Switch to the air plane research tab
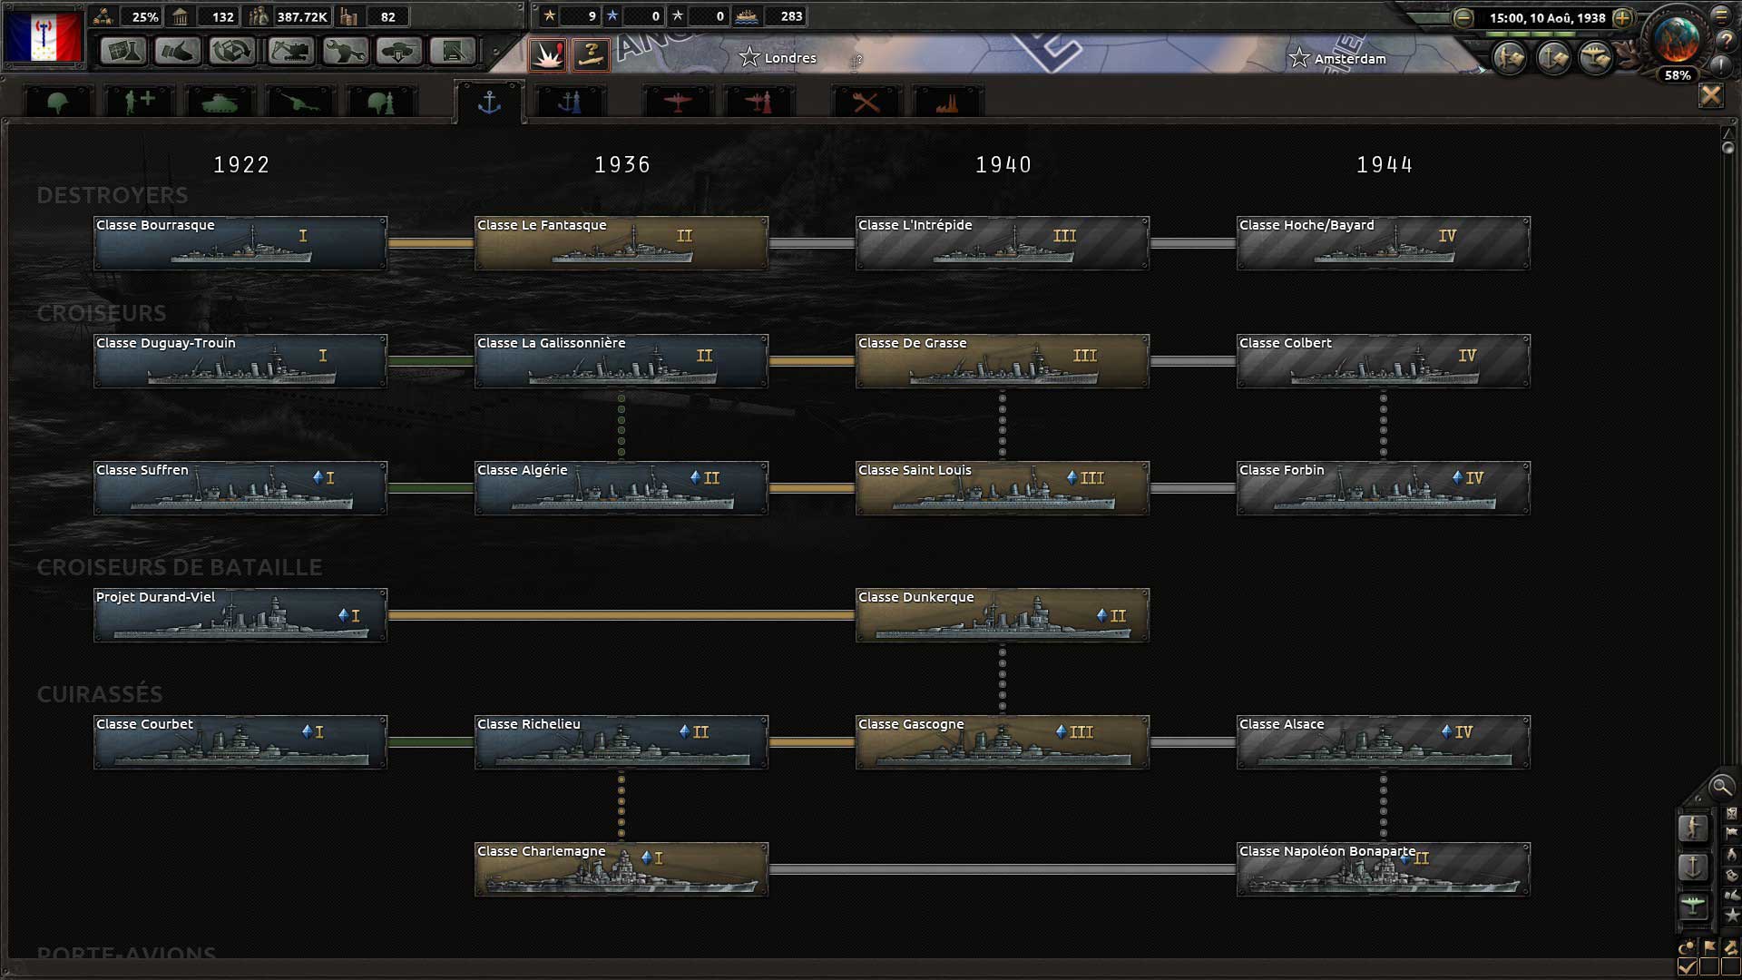The height and width of the screenshot is (980, 1742). coord(677,102)
